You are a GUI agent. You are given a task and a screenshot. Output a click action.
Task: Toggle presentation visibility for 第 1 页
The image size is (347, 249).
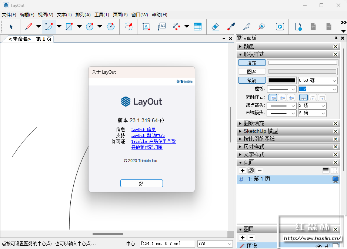pos(335,179)
